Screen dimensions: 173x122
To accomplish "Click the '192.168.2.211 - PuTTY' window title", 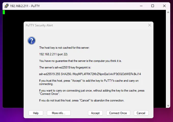I will 25,6.
